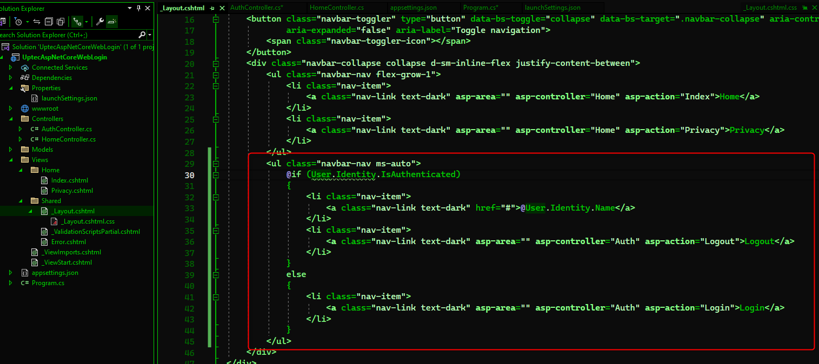The height and width of the screenshot is (364, 819).
Task: Toggle the nested files view button
Action: click(77, 22)
